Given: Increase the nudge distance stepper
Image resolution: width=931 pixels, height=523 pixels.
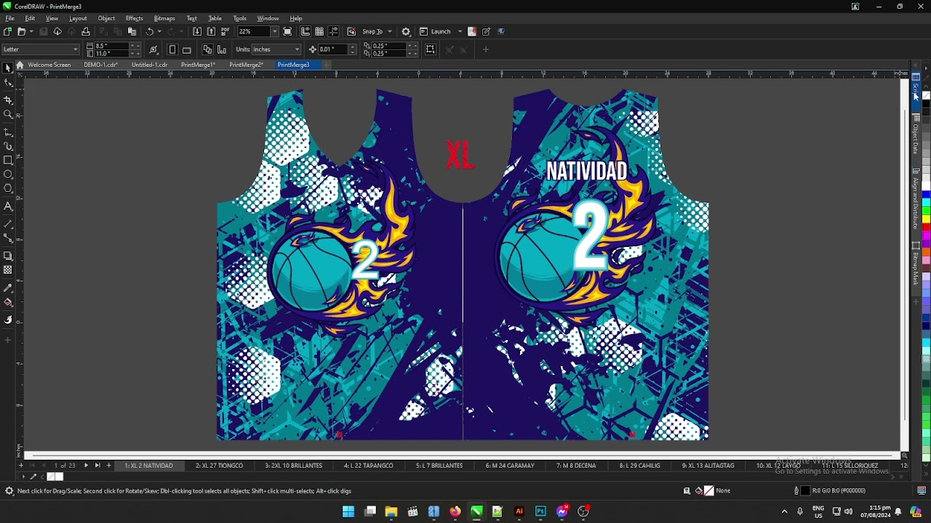Looking at the screenshot, I should click(x=352, y=46).
